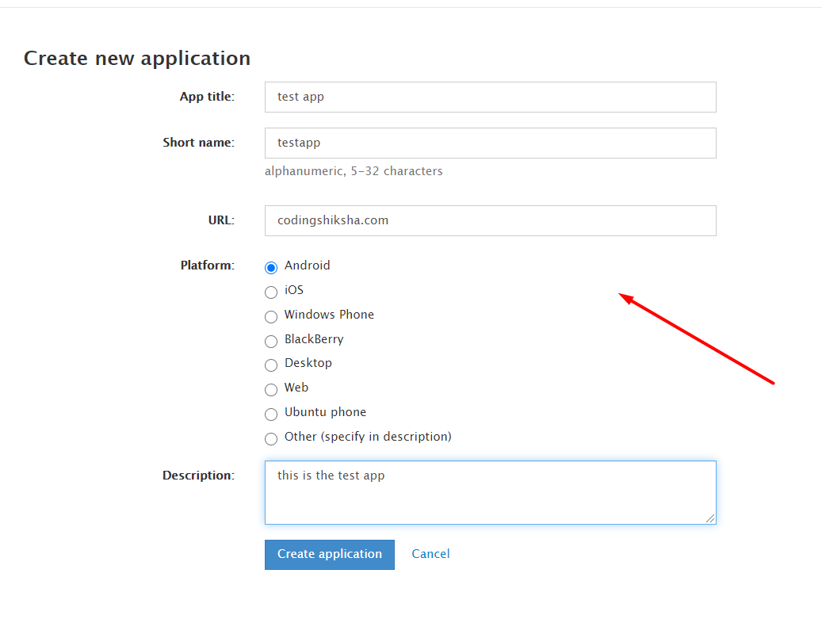This screenshot has height=619, width=822.
Task: Select the Android platform radio button
Action: [x=271, y=267]
